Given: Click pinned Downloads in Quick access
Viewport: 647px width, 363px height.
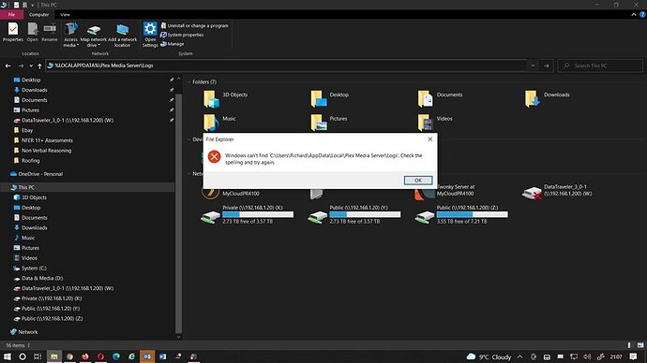Looking at the screenshot, I should point(35,90).
